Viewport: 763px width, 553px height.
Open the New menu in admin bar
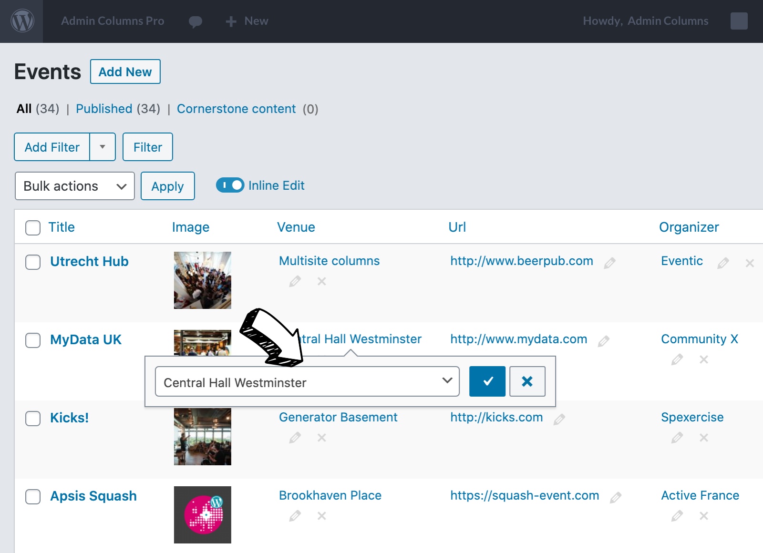(x=247, y=21)
